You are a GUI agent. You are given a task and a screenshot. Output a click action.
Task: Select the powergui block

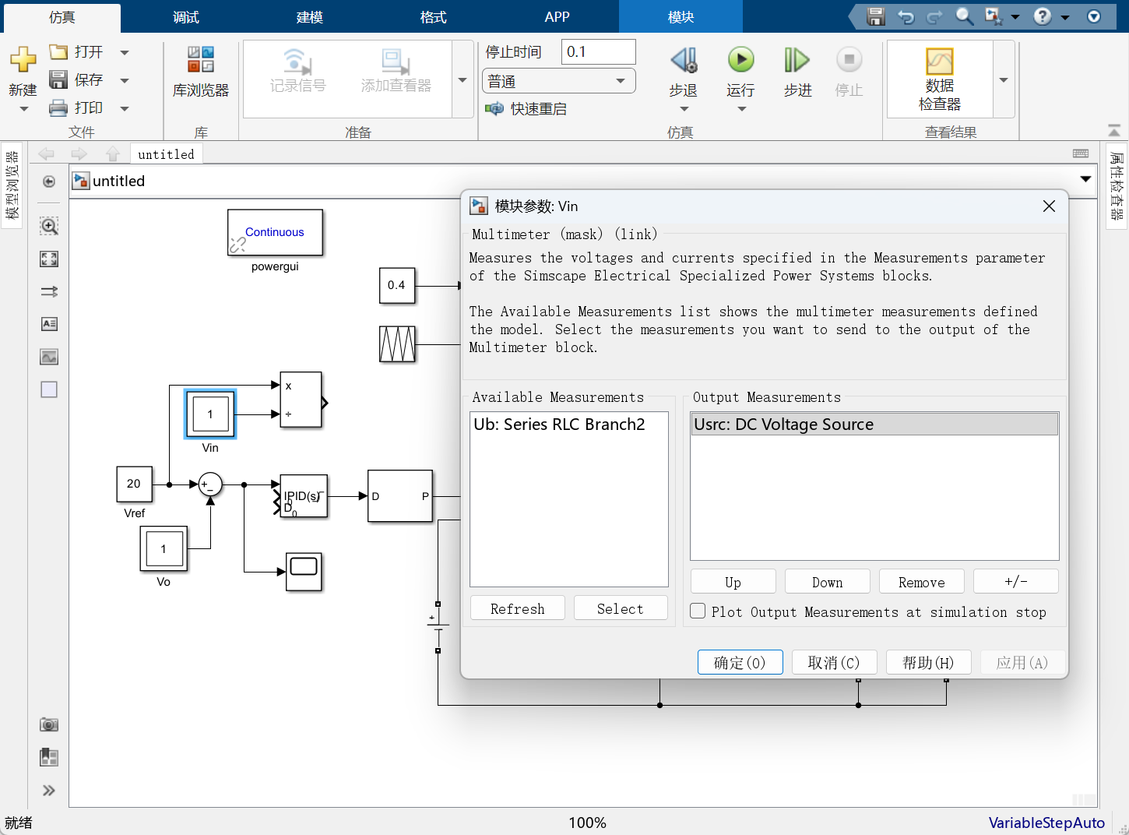(x=275, y=232)
